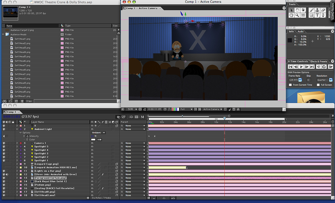
Task: Select the Pan Behind tool
Action: [303, 15]
